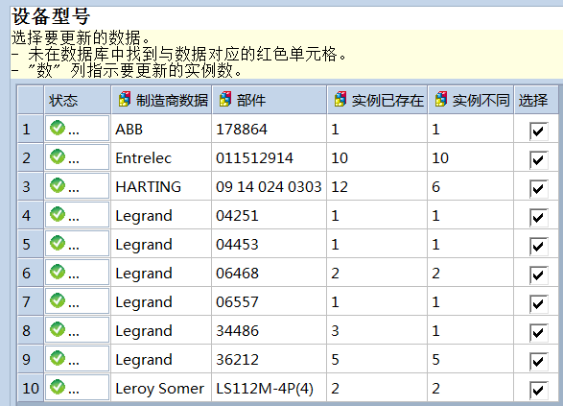Click green status icon for Leroy Somer row
This screenshot has height=406, width=563.
tap(58, 387)
